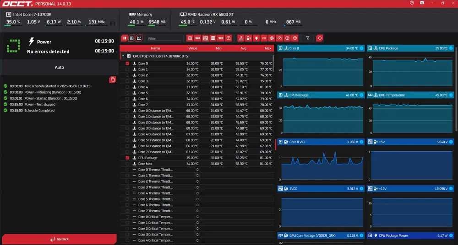Toggle the 41.00 °C CPU Package graph square icon
This screenshot has height=245, width=458.
[x=281, y=95]
